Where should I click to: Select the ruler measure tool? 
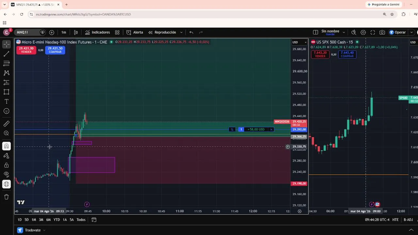(x=7, y=124)
